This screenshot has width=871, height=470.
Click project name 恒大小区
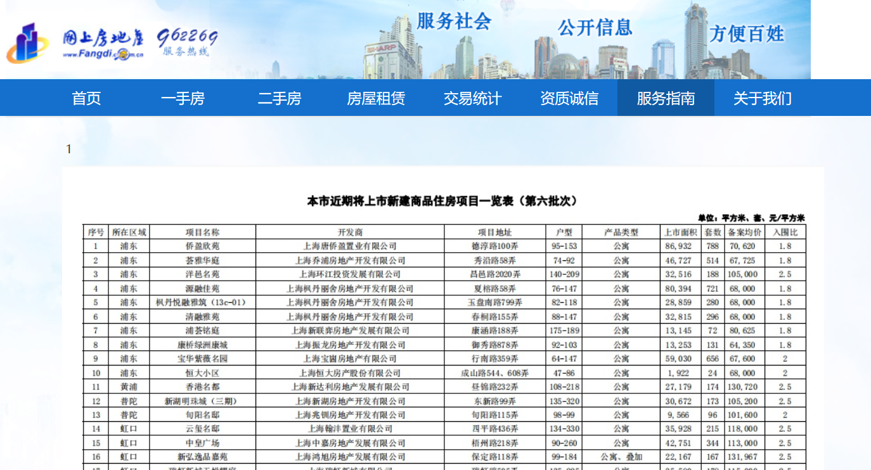point(202,373)
